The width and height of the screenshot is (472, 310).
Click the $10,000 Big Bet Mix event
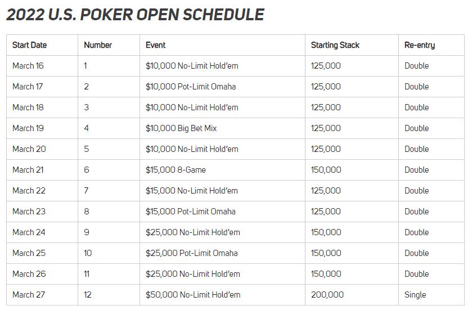click(x=181, y=128)
